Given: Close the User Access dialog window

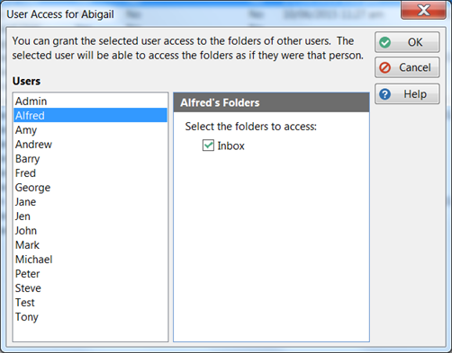Looking at the screenshot, I should click(x=423, y=10).
